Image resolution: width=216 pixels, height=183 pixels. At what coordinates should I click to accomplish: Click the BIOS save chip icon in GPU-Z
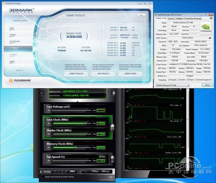[x=210, y=38]
